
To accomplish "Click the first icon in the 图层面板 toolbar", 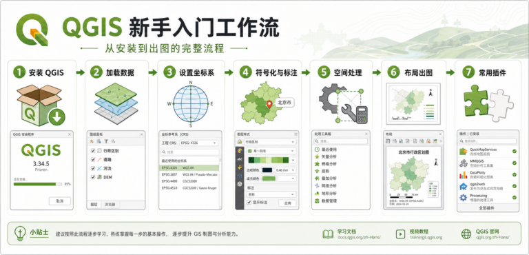I will coord(92,141).
